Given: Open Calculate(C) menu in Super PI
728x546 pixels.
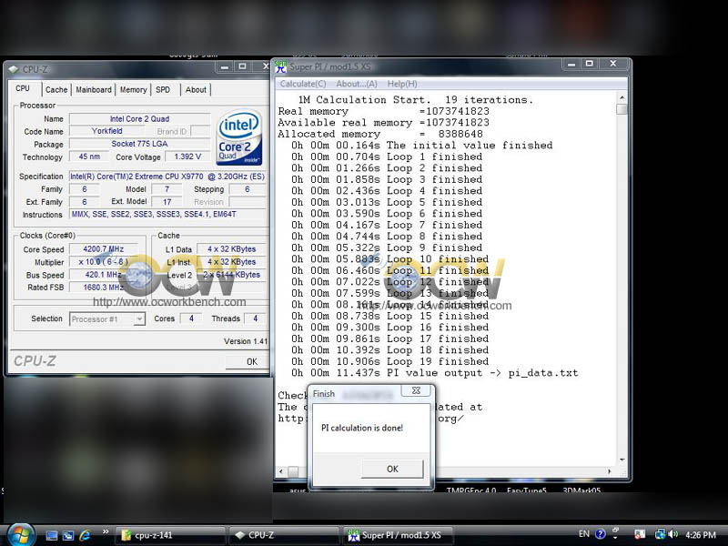Looking at the screenshot, I should coord(303,84).
